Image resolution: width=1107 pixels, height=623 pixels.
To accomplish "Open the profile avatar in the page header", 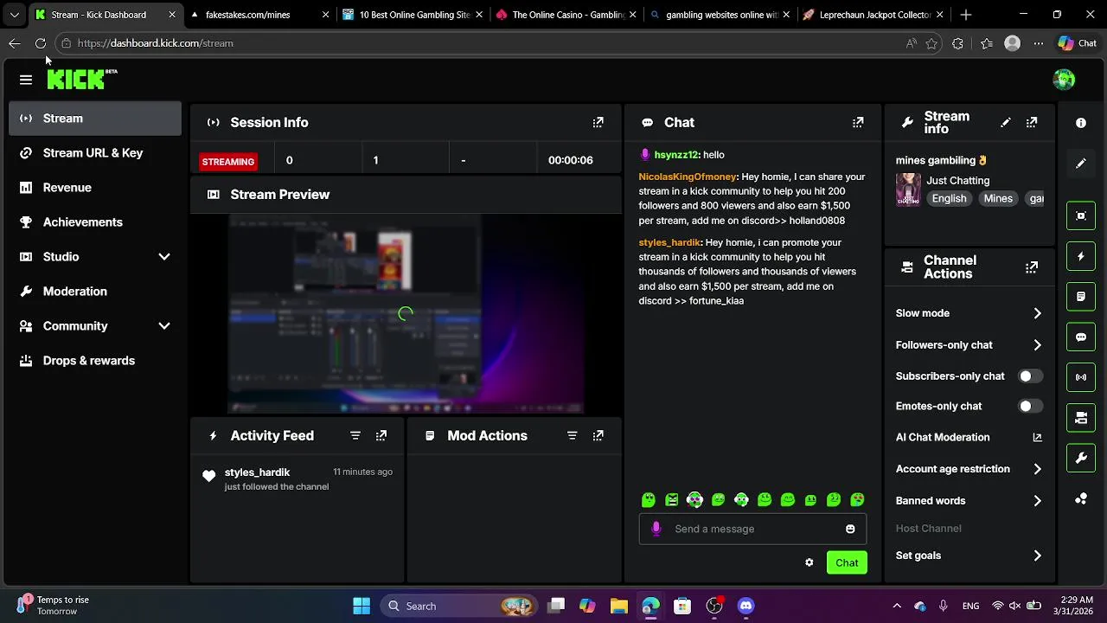I will pos(1064,80).
